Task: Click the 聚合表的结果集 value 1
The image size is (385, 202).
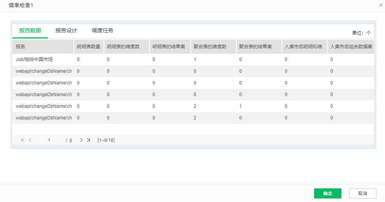Action: click(240, 106)
